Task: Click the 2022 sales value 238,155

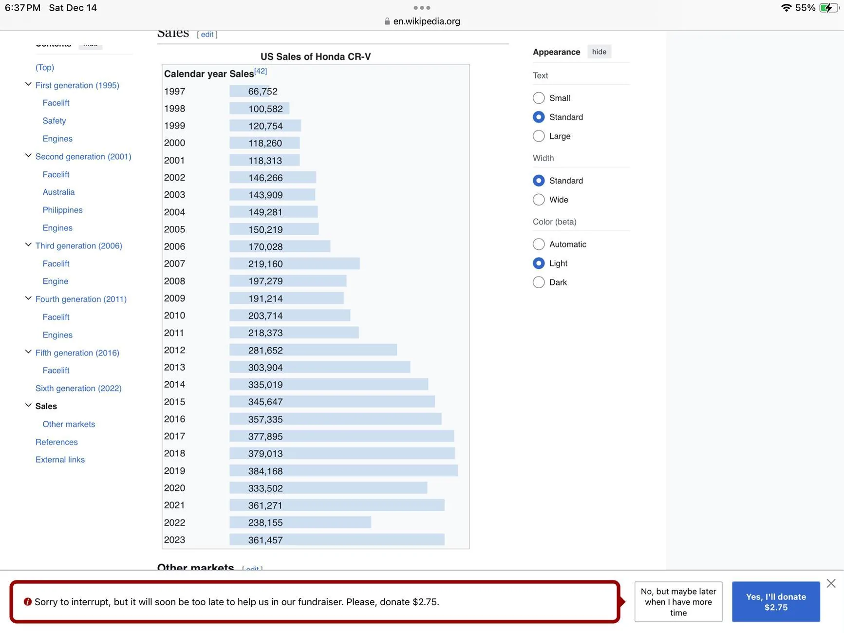Action: 265,522
